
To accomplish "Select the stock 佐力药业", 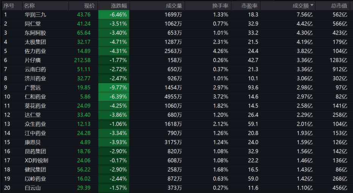I will 35,51.
